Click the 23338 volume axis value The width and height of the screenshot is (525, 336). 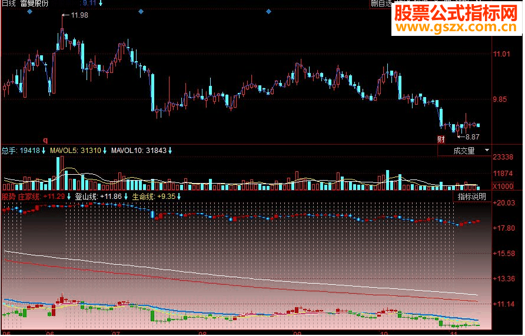click(x=503, y=157)
